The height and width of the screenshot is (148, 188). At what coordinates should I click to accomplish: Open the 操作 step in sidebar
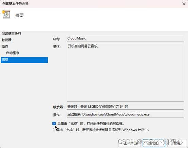point(5,46)
